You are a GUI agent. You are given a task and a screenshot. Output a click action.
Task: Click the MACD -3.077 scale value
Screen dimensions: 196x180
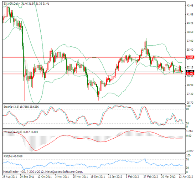point(190,151)
